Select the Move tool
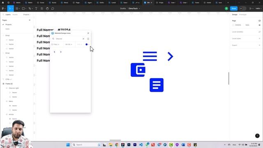 click(10, 8)
